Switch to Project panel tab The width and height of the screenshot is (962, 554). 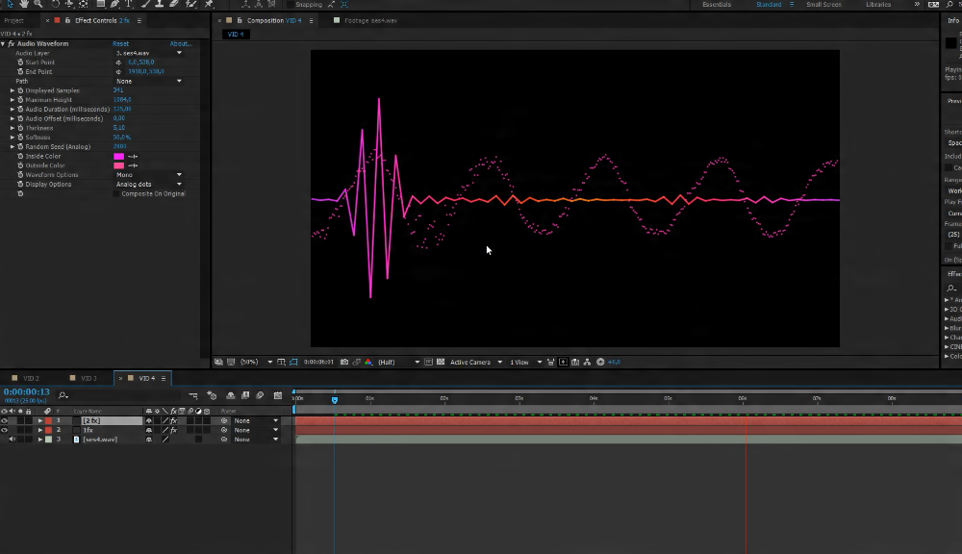coord(13,20)
